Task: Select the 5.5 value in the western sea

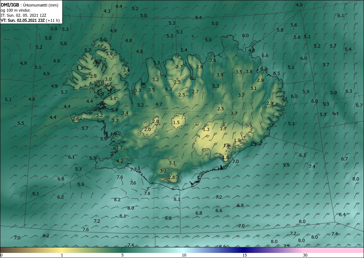Action: pos(21,123)
